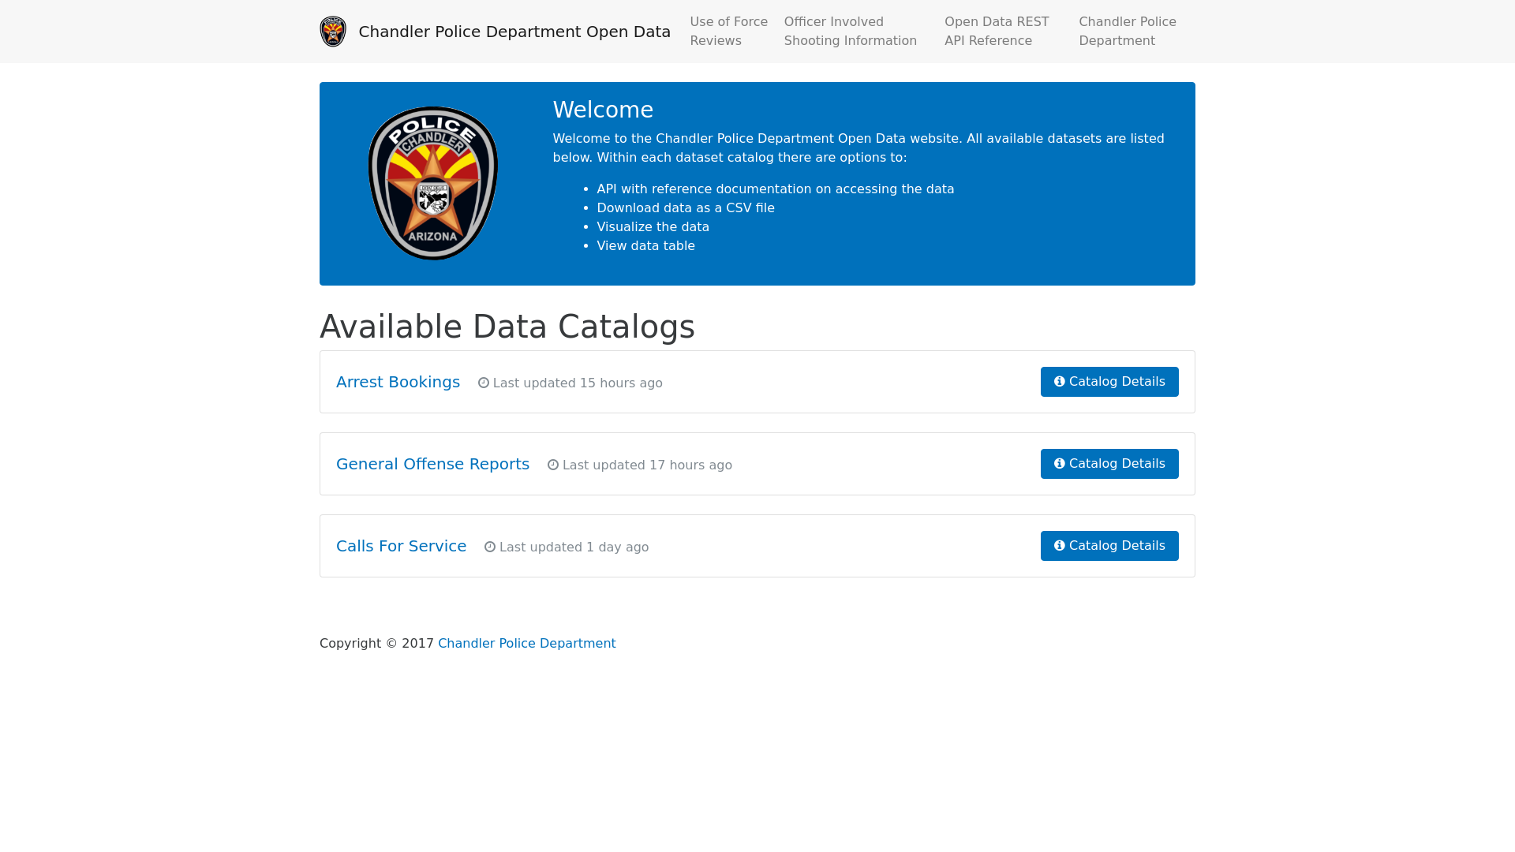Viewport: 1515px width, 852px height.
Task: Click Catalog Details button for Arrest Bookings
Action: [x=1109, y=382]
